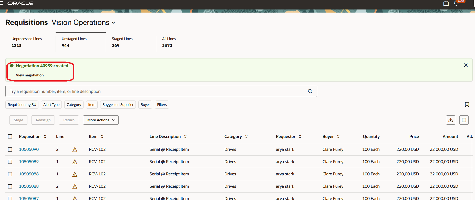Click the warning icon for requisition 10505089
The image size is (475, 200).
coord(75,162)
